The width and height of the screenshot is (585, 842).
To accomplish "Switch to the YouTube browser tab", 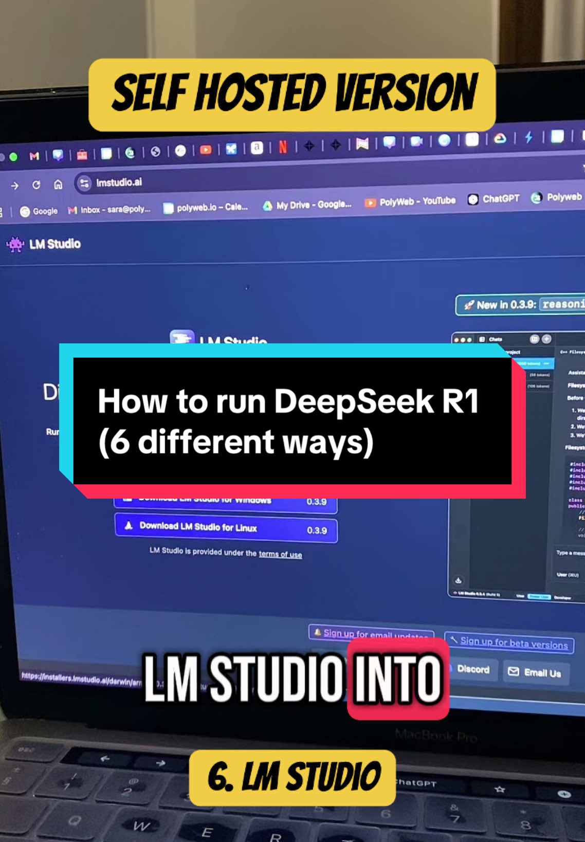I will point(206,150).
